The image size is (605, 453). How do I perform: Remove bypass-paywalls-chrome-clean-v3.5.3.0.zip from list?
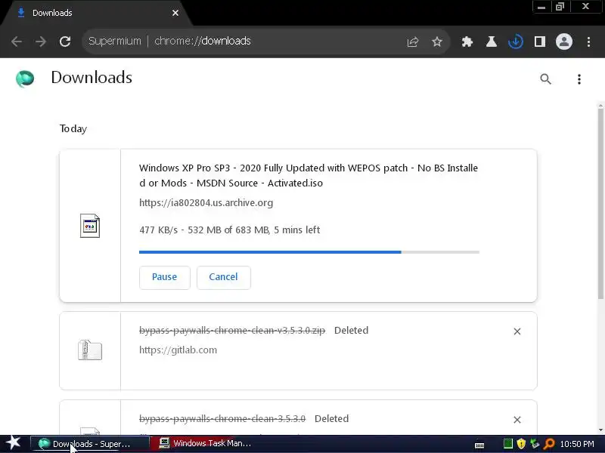pyautogui.click(x=517, y=331)
